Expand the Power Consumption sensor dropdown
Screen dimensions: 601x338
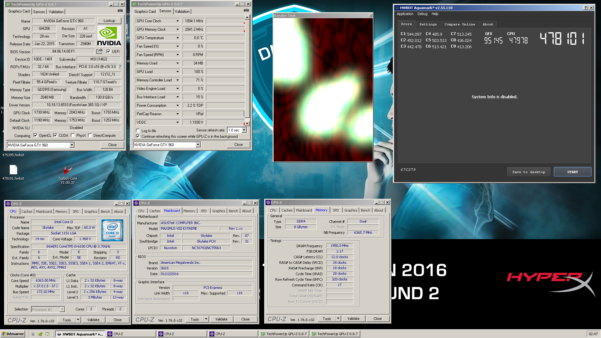[x=177, y=105]
